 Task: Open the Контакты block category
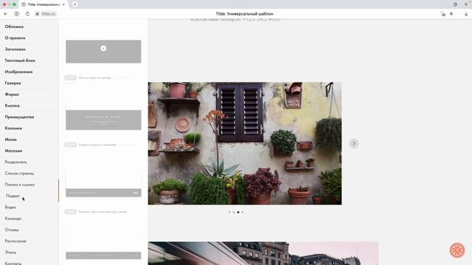pos(13,264)
